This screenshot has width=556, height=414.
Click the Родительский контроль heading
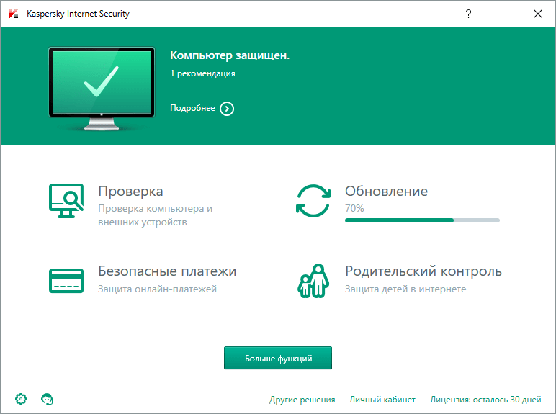(423, 271)
